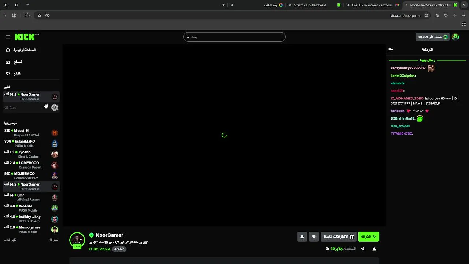
Task: Click Show less in recommended list
Action: (x=53, y=240)
